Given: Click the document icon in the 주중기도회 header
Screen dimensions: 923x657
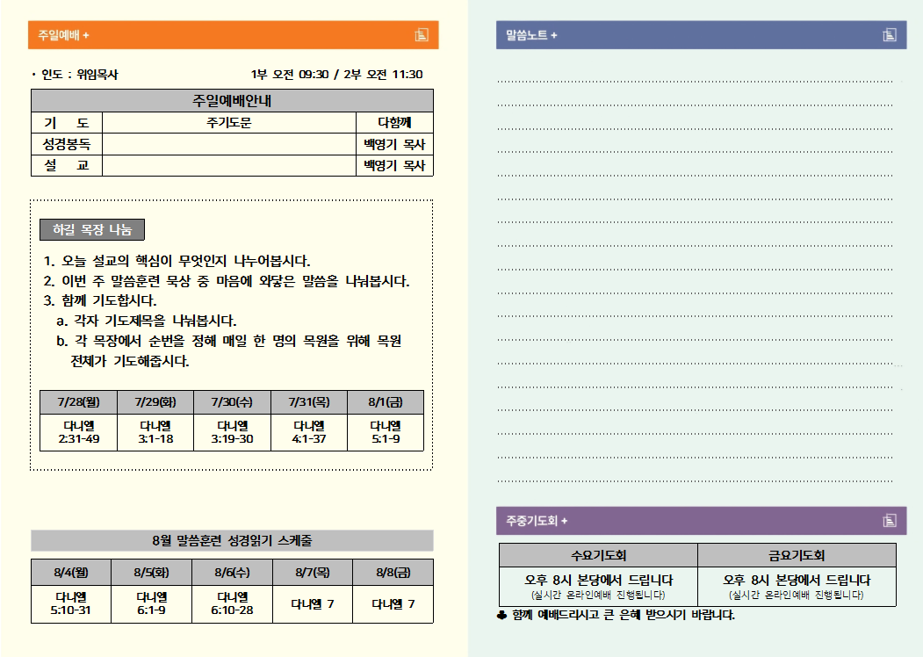Looking at the screenshot, I should point(889,521).
